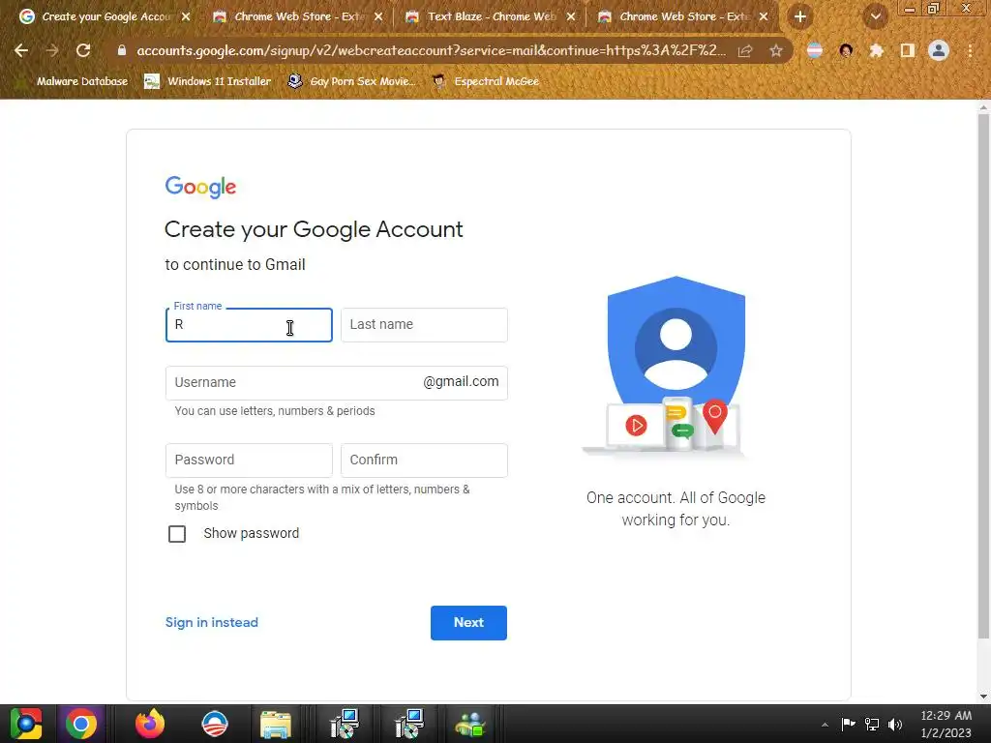991x743 pixels.
Task: Open Google Chrome from the taskbar
Action: pos(81,724)
